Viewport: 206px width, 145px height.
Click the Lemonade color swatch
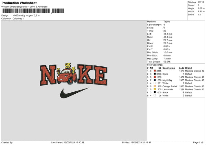click(x=155, y=89)
